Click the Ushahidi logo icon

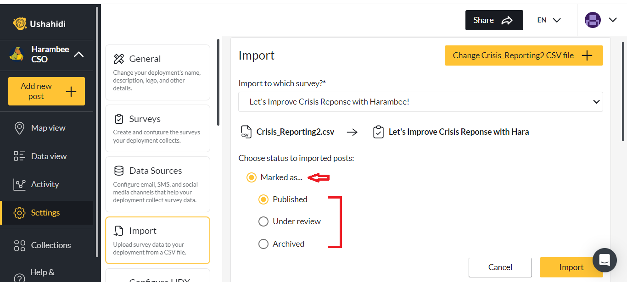(x=20, y=23)
